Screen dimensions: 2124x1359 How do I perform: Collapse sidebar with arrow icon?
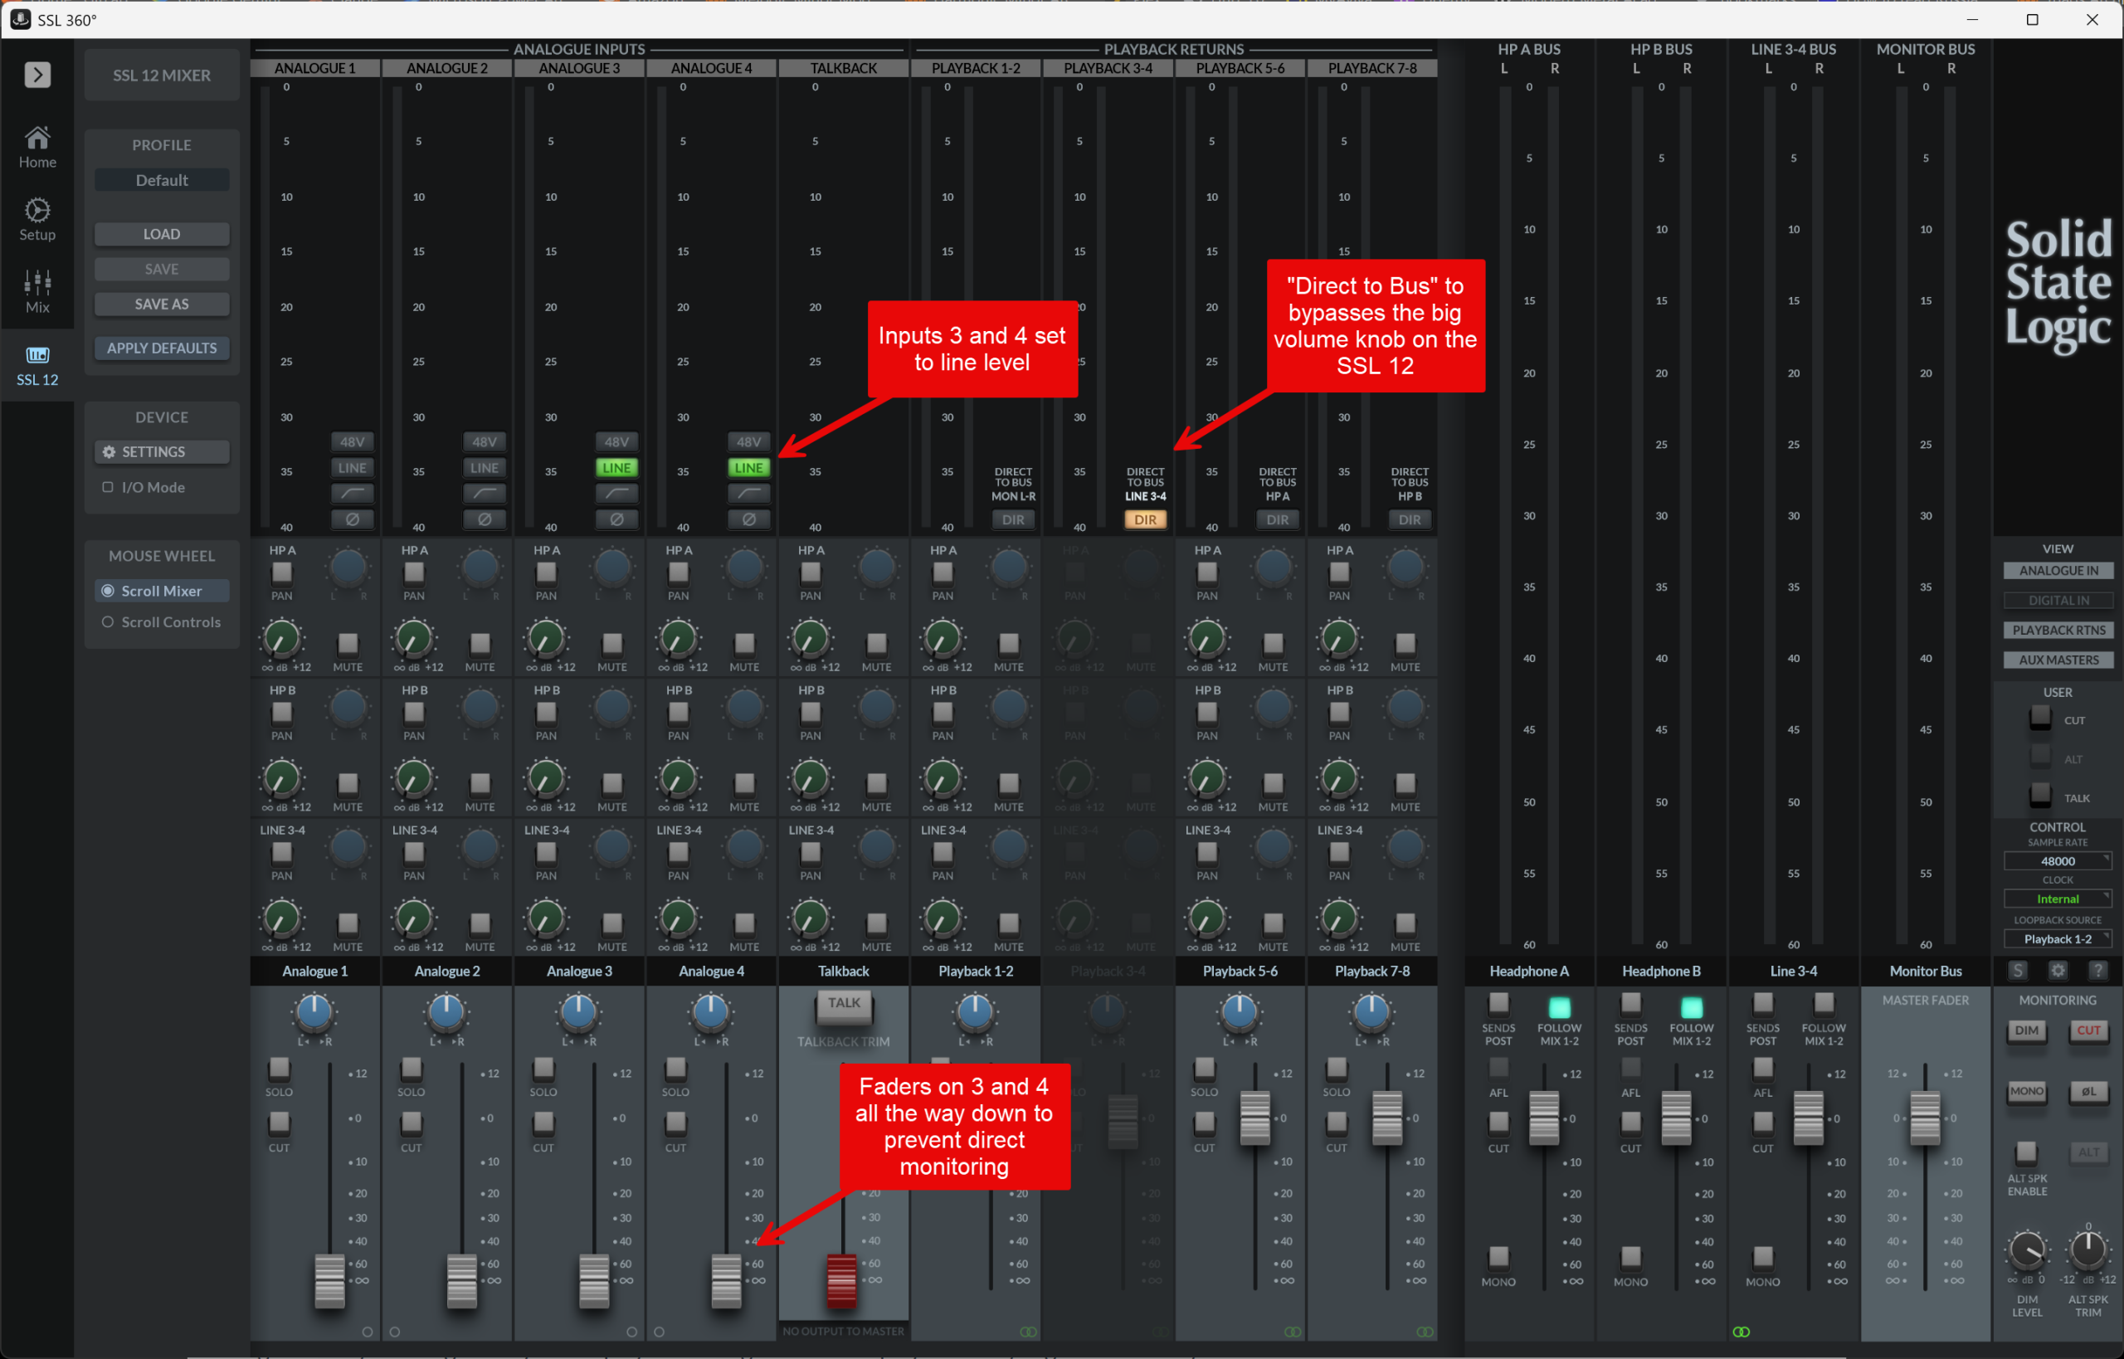click(37, 75)
